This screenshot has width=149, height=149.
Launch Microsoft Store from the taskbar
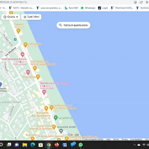click(x=41, y=145)
